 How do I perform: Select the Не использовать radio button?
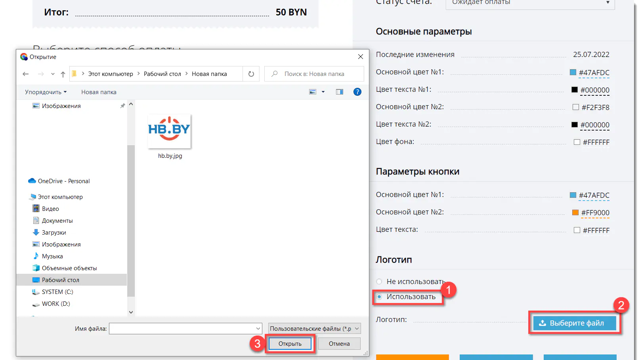[379, 282]
